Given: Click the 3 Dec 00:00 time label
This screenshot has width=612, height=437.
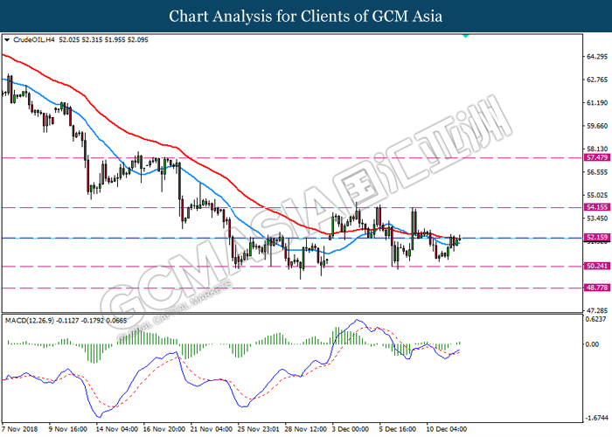Looking at the screenshot, I should point(350,429).
